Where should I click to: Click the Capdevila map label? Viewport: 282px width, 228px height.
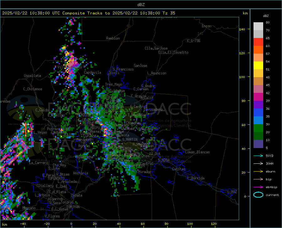tap(92, 72)
